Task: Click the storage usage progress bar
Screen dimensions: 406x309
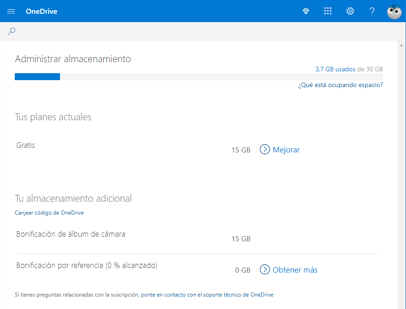Action: click(198, 77)
